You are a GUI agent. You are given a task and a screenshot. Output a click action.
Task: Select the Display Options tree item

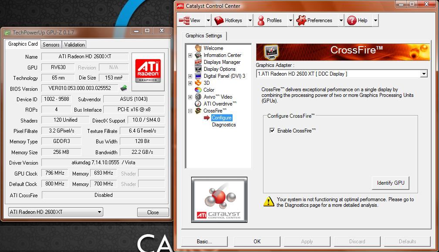[x=219, y=69]
